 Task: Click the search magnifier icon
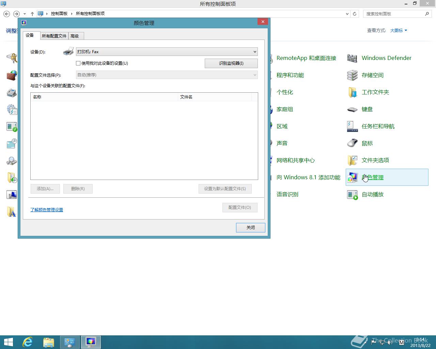(x=427, y=14)
